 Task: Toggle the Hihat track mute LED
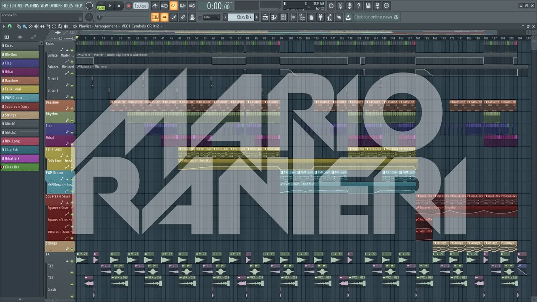click(72, 144)
